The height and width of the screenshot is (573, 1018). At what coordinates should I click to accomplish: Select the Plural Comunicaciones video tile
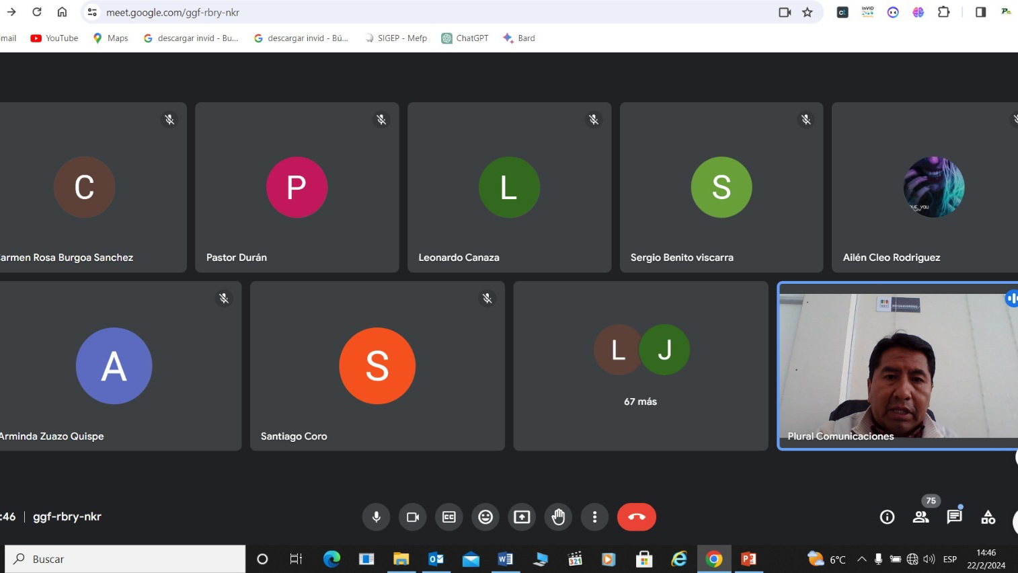(898, 366)
